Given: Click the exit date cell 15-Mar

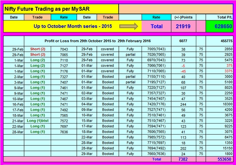Looking at the screenshot, I should tap(87, 121).
